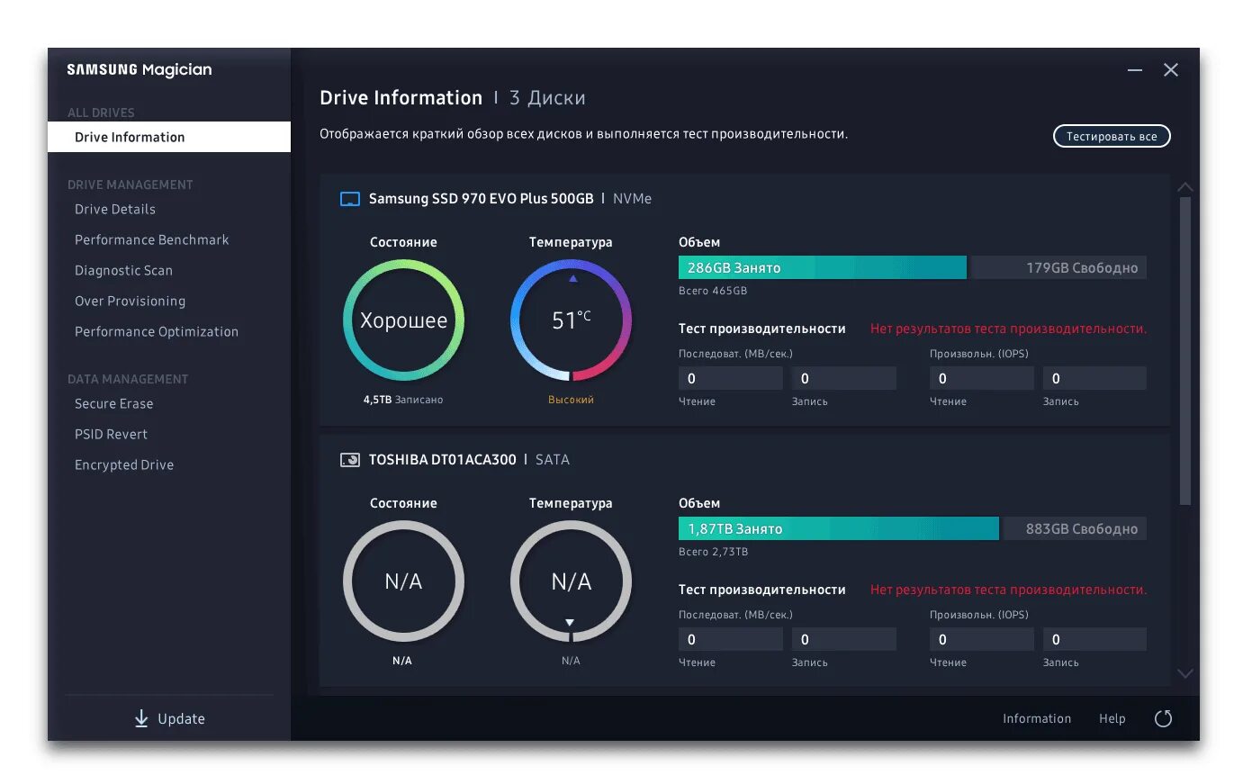Click the 'Хорошее' drive health ring
Screen dimensions: 1243x784
pos(403,320)
